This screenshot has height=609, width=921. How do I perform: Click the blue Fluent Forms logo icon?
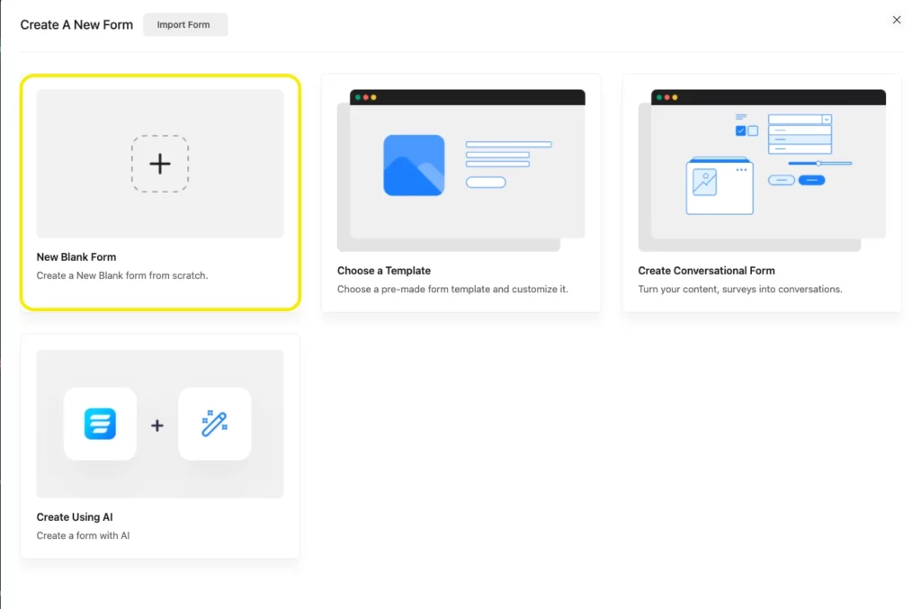100,424
